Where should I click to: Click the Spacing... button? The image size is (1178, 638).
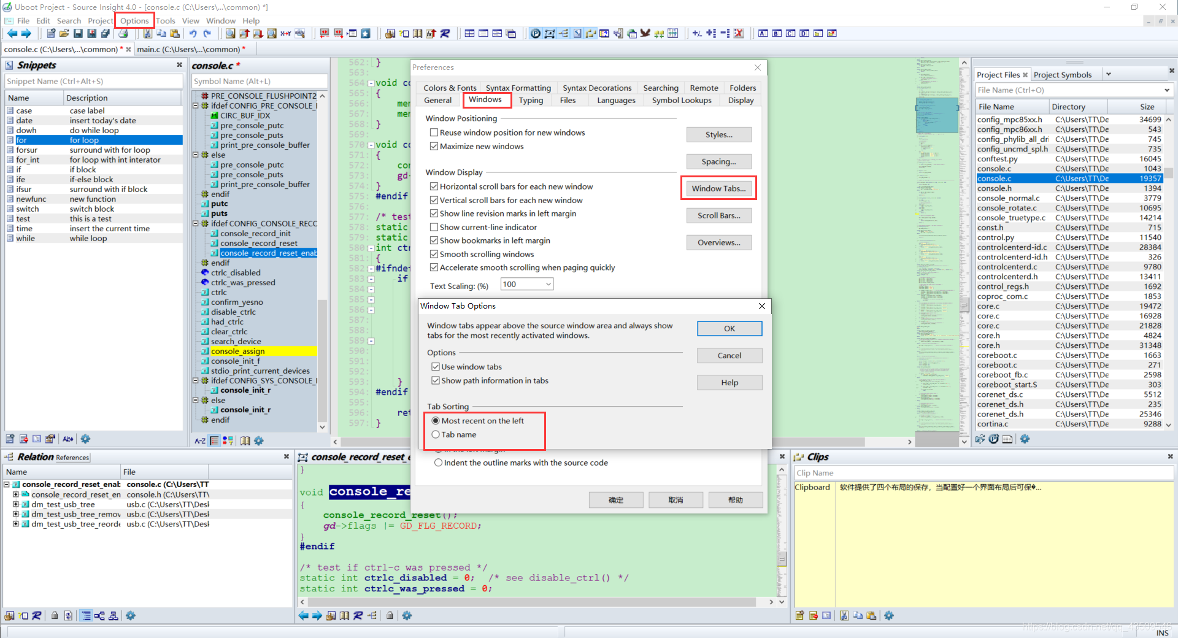coord(719,162)
